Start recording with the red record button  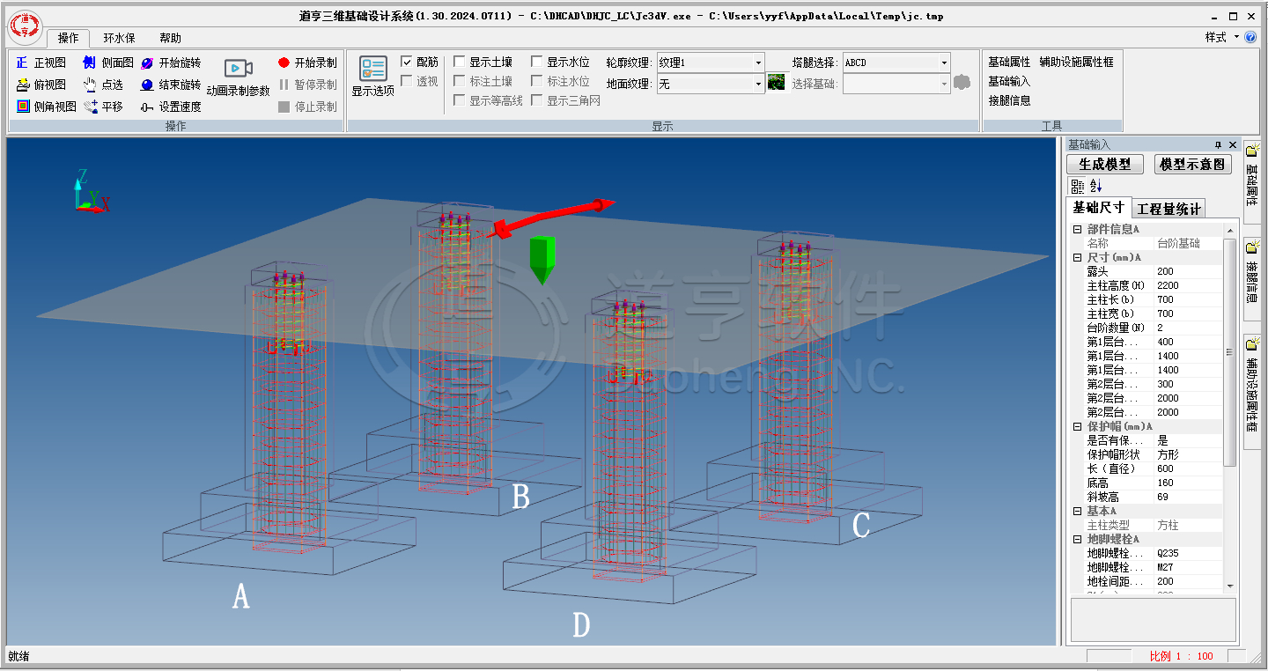pyautogui.click(x=307, y=63)
